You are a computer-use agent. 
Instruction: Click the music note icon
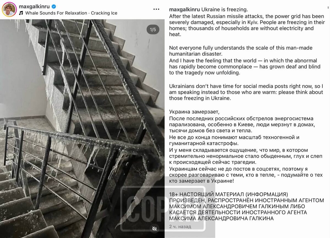pyautogui.click(x=21, y=13)
